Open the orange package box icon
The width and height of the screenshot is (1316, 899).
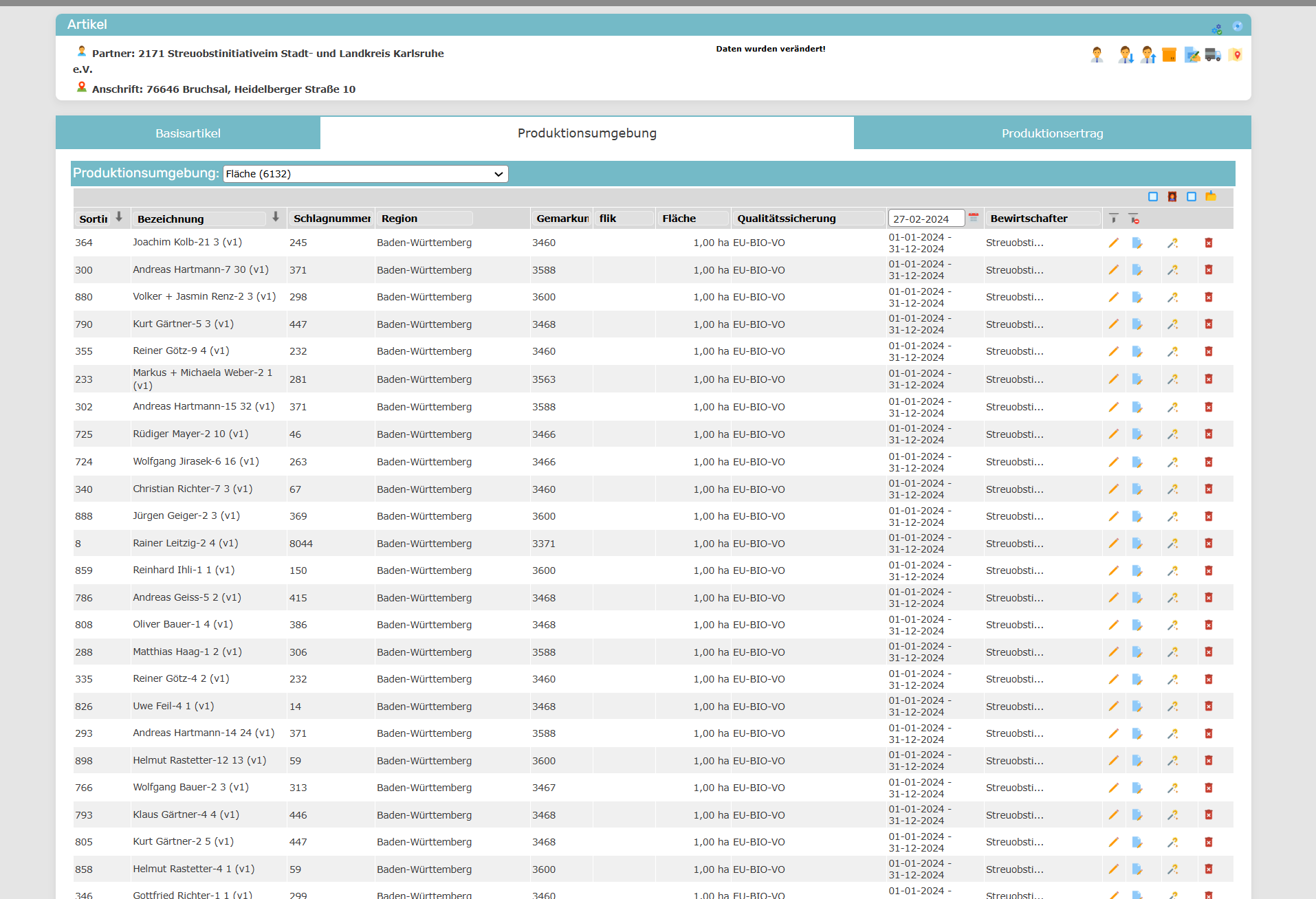[x=1170, y=55]
